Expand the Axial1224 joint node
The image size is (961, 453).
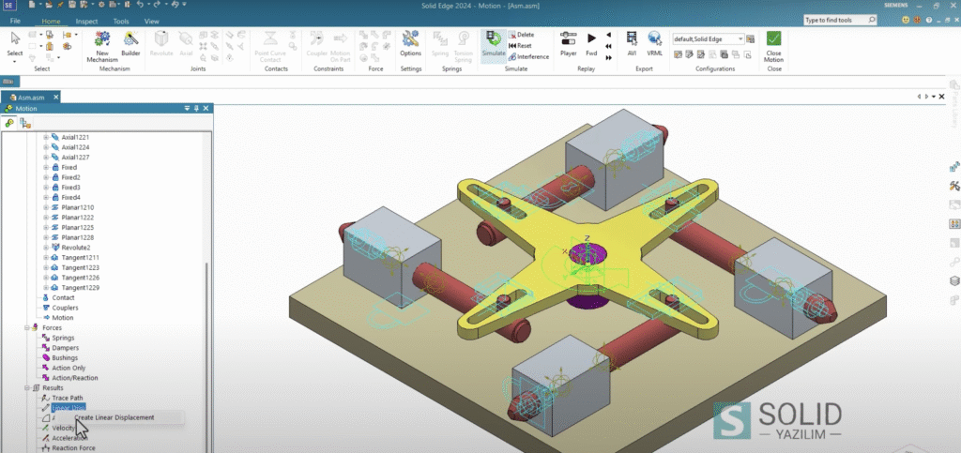click(45, 147)
